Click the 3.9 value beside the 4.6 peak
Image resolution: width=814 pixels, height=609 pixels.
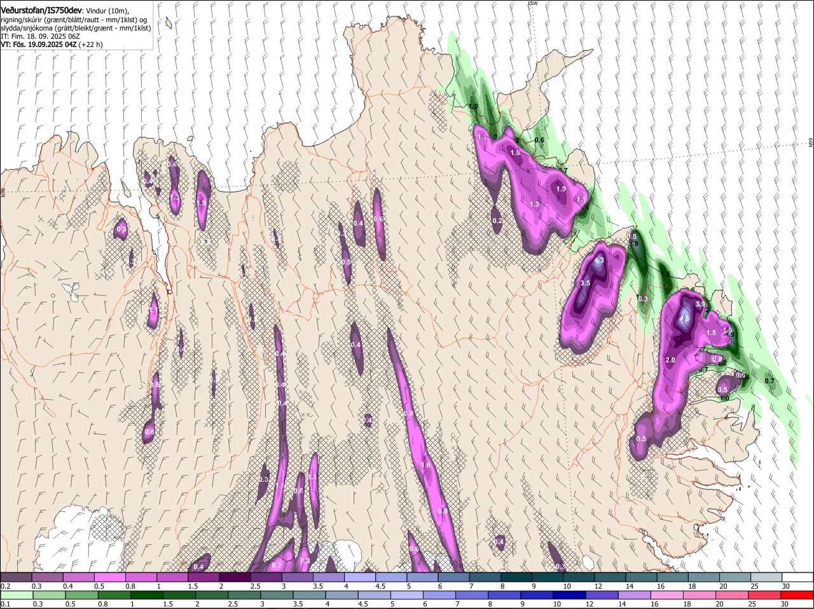click(700, 305)
